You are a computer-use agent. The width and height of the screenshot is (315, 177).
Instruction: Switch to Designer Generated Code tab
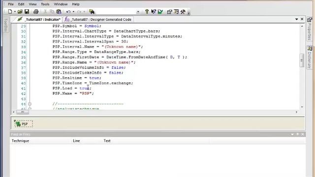98,19
